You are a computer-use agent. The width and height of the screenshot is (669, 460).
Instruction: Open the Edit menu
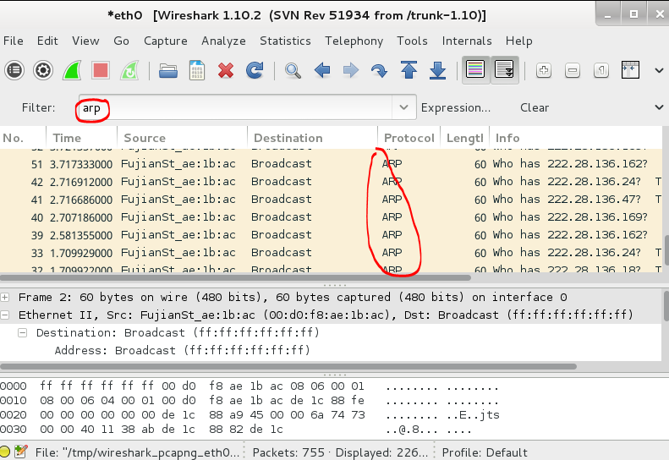tap(47, 41)
